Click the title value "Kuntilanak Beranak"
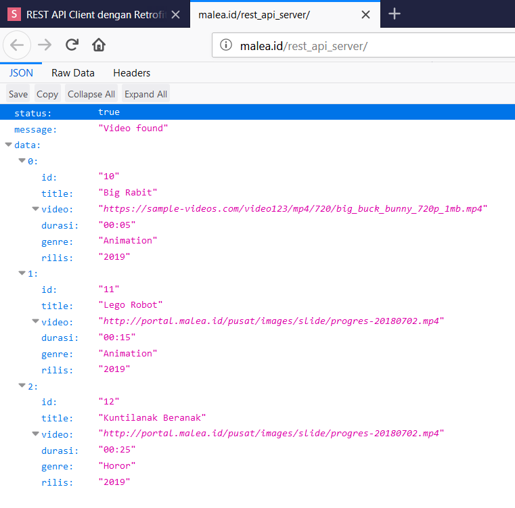The width and height of the screenshot is (515, 508). click(152, 417)
